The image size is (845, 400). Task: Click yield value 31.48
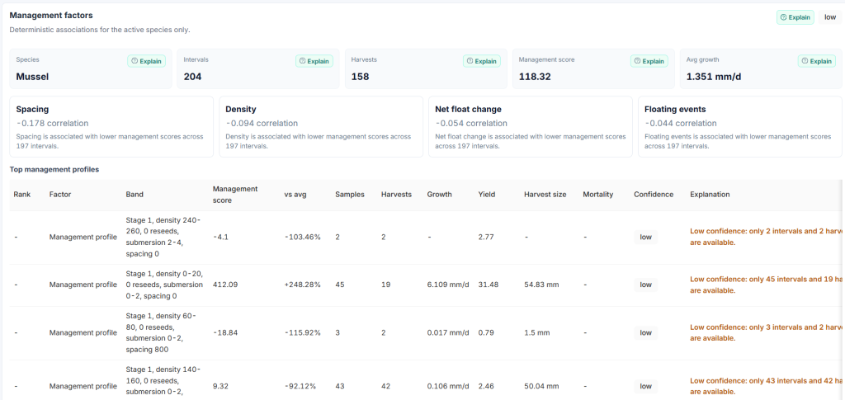pos(488,285)
